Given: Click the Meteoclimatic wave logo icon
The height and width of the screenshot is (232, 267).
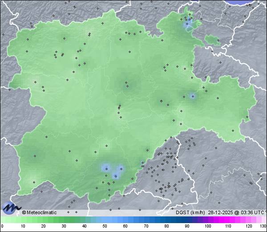Looking at the screenshot, I should (11, 208).
